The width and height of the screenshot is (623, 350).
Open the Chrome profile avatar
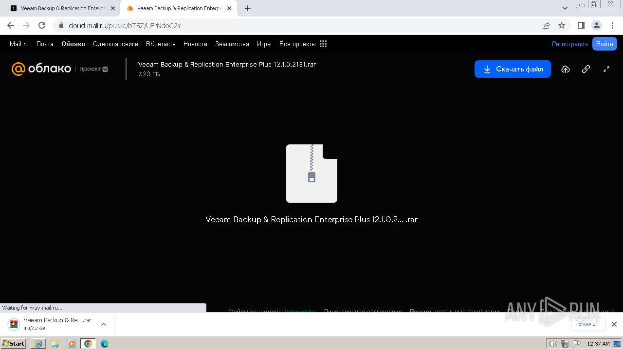[596, 25]
